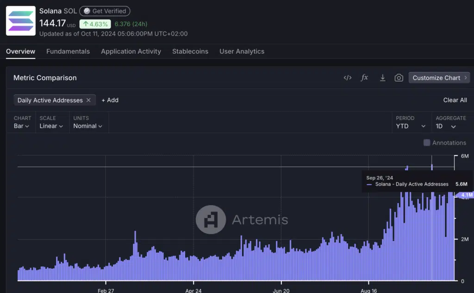474x293 pixels.
Task: Enable the Annotations checkbox
Action: coord(426,143)
